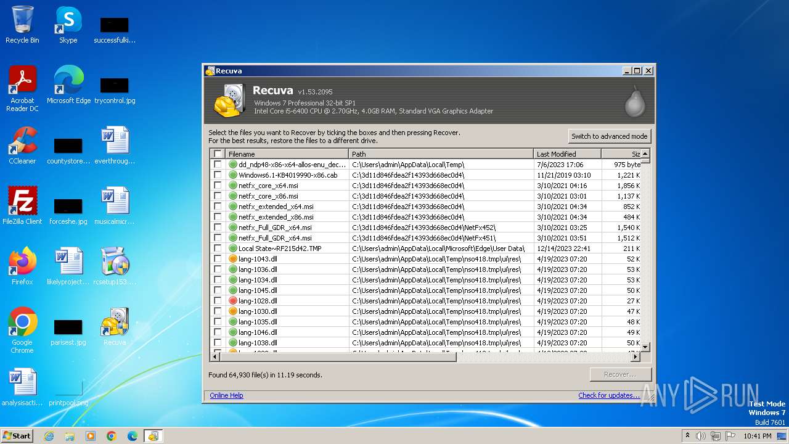Sort list by Last Modified column
The height and width of the screenshot is (444, 789).
point(567,154)
